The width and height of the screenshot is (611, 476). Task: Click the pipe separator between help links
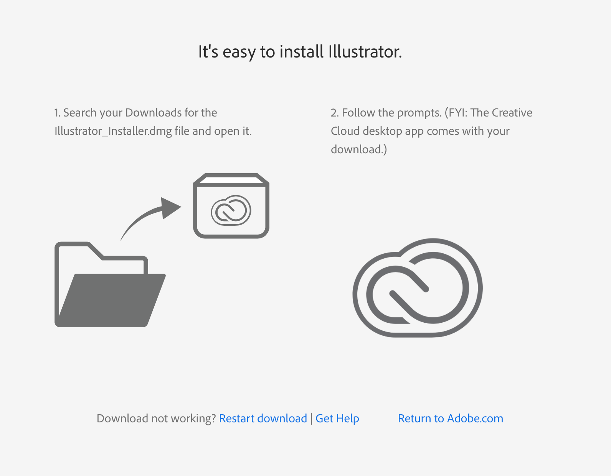point(311,418)
